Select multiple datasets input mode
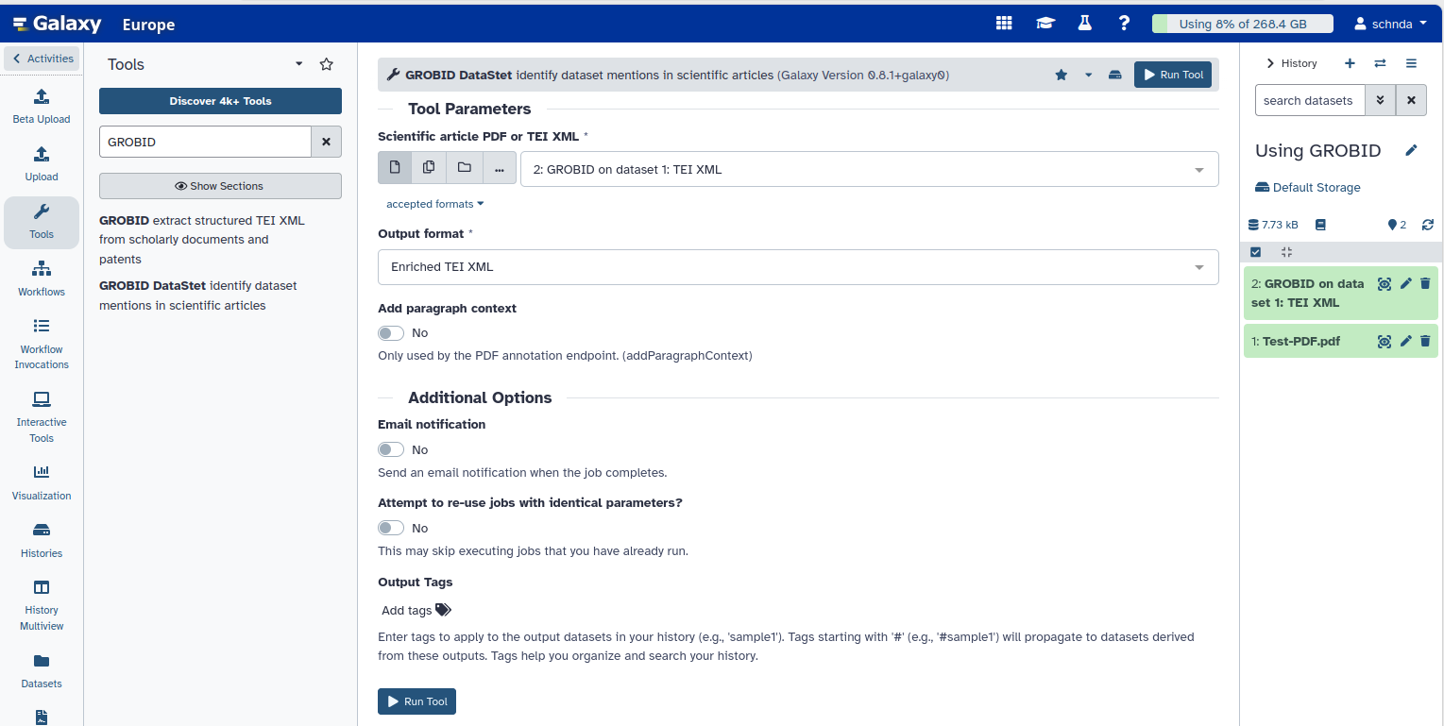 429,167
